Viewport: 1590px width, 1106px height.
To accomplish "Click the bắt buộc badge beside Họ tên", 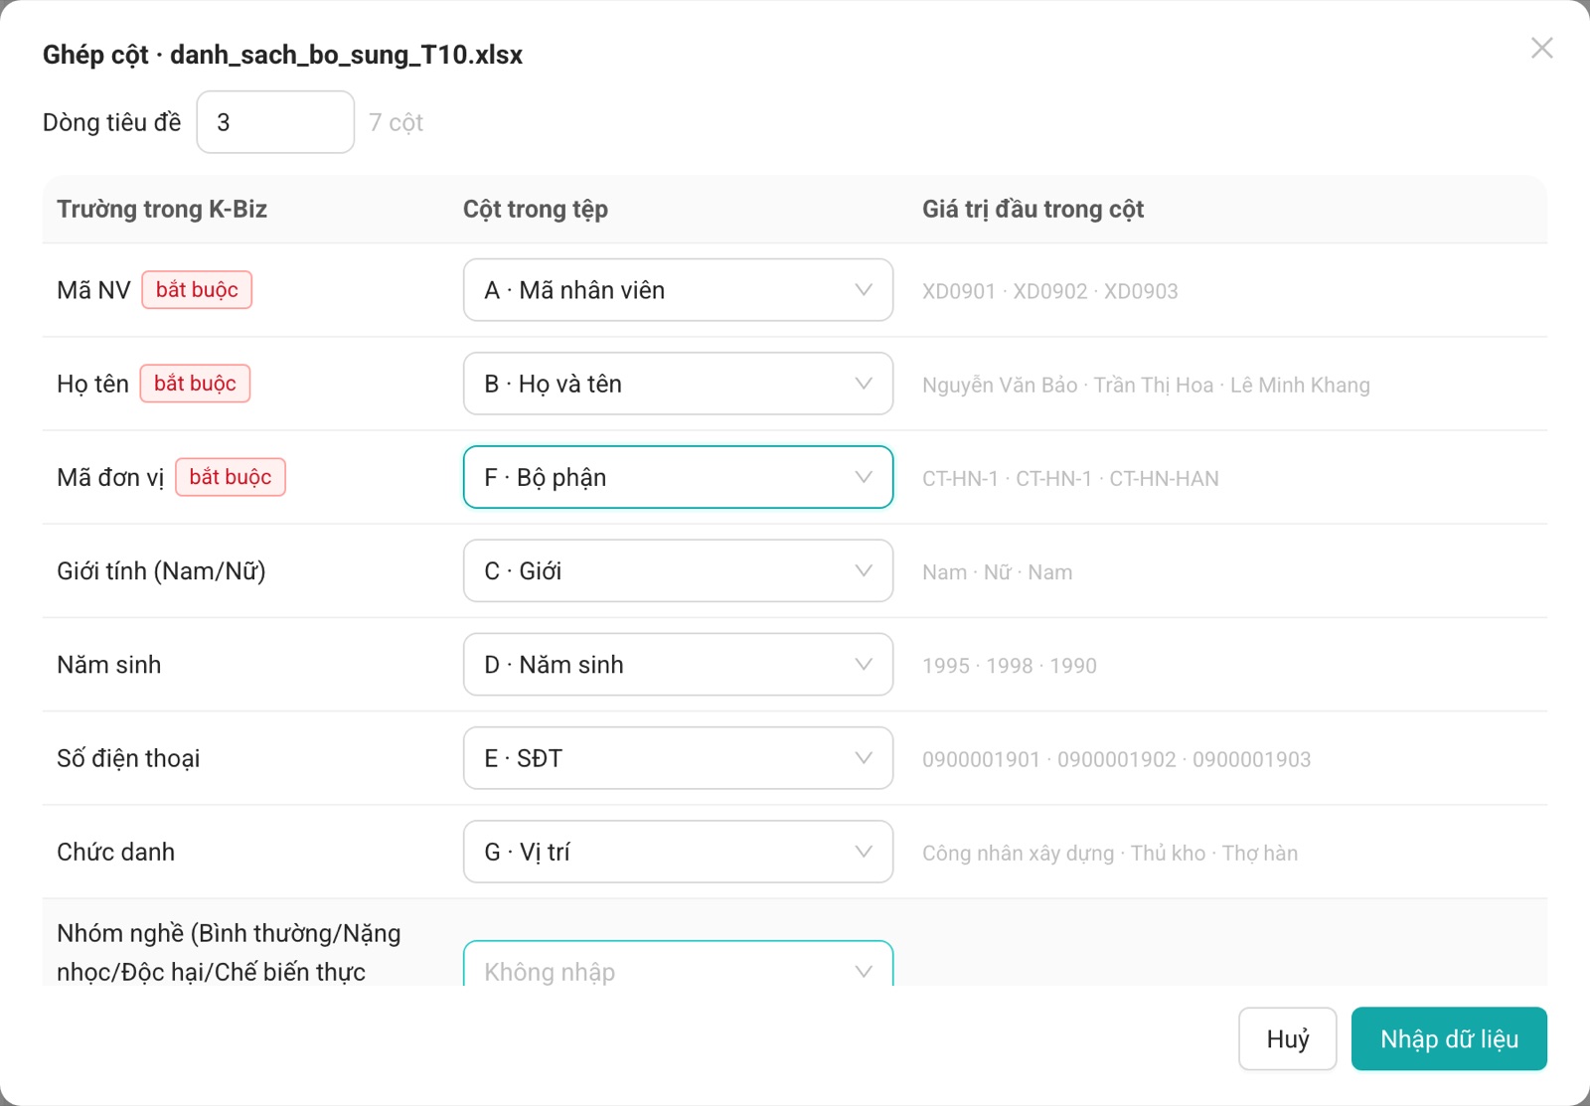I will 195,383.
